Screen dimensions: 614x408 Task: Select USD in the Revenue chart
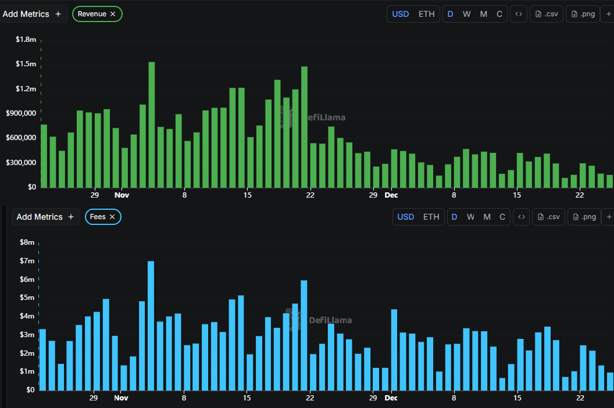coord(400,14)
